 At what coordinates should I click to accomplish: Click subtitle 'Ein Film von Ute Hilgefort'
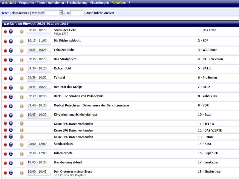click(x=70, y=175)
